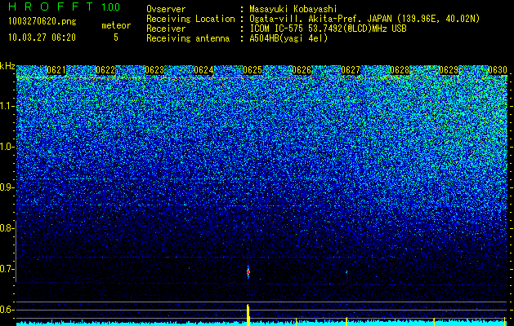Click the 0629 time marker

(x=449, y=70)
